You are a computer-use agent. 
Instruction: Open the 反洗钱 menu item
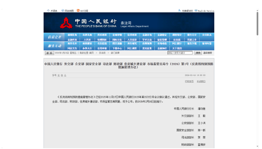(177, 40)
